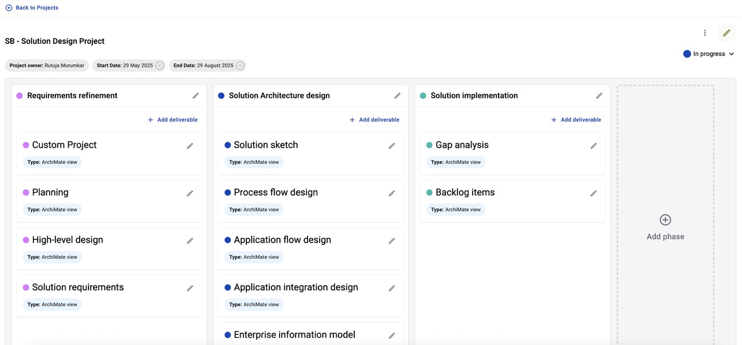Click the Solution implementation phase heading

[474, 96]
